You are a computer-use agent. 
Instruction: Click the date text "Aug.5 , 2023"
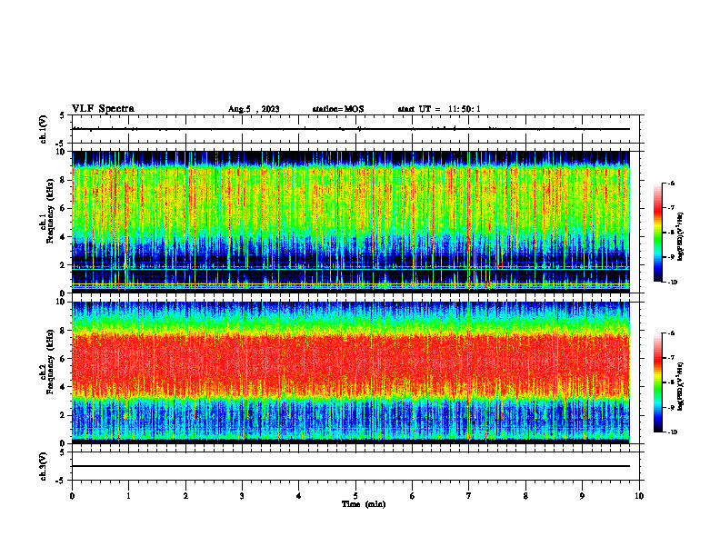[254, 109]
